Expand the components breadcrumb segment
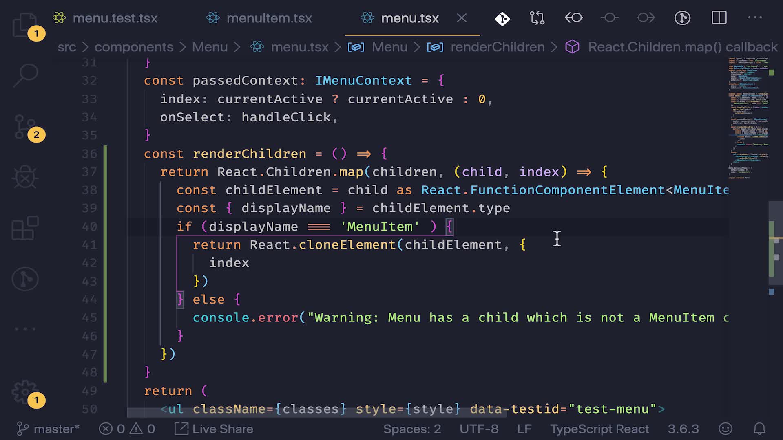Screen dimensions: 783x440 134,47
